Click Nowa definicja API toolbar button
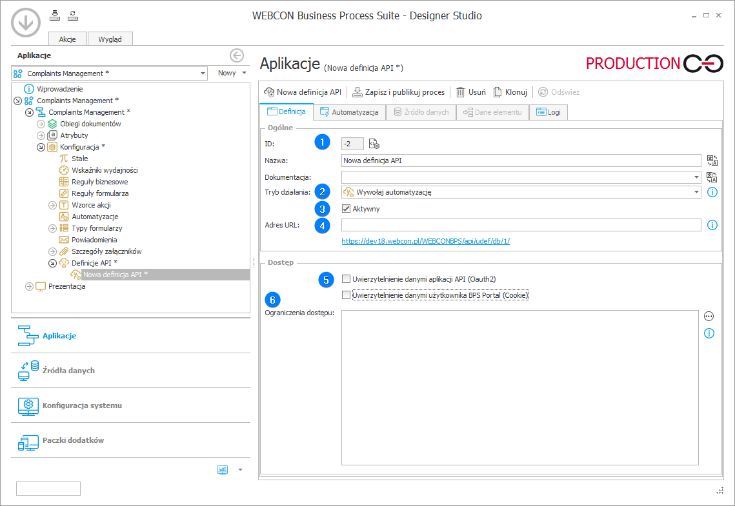This screenshot has height=506, width=735. (303, 92)
